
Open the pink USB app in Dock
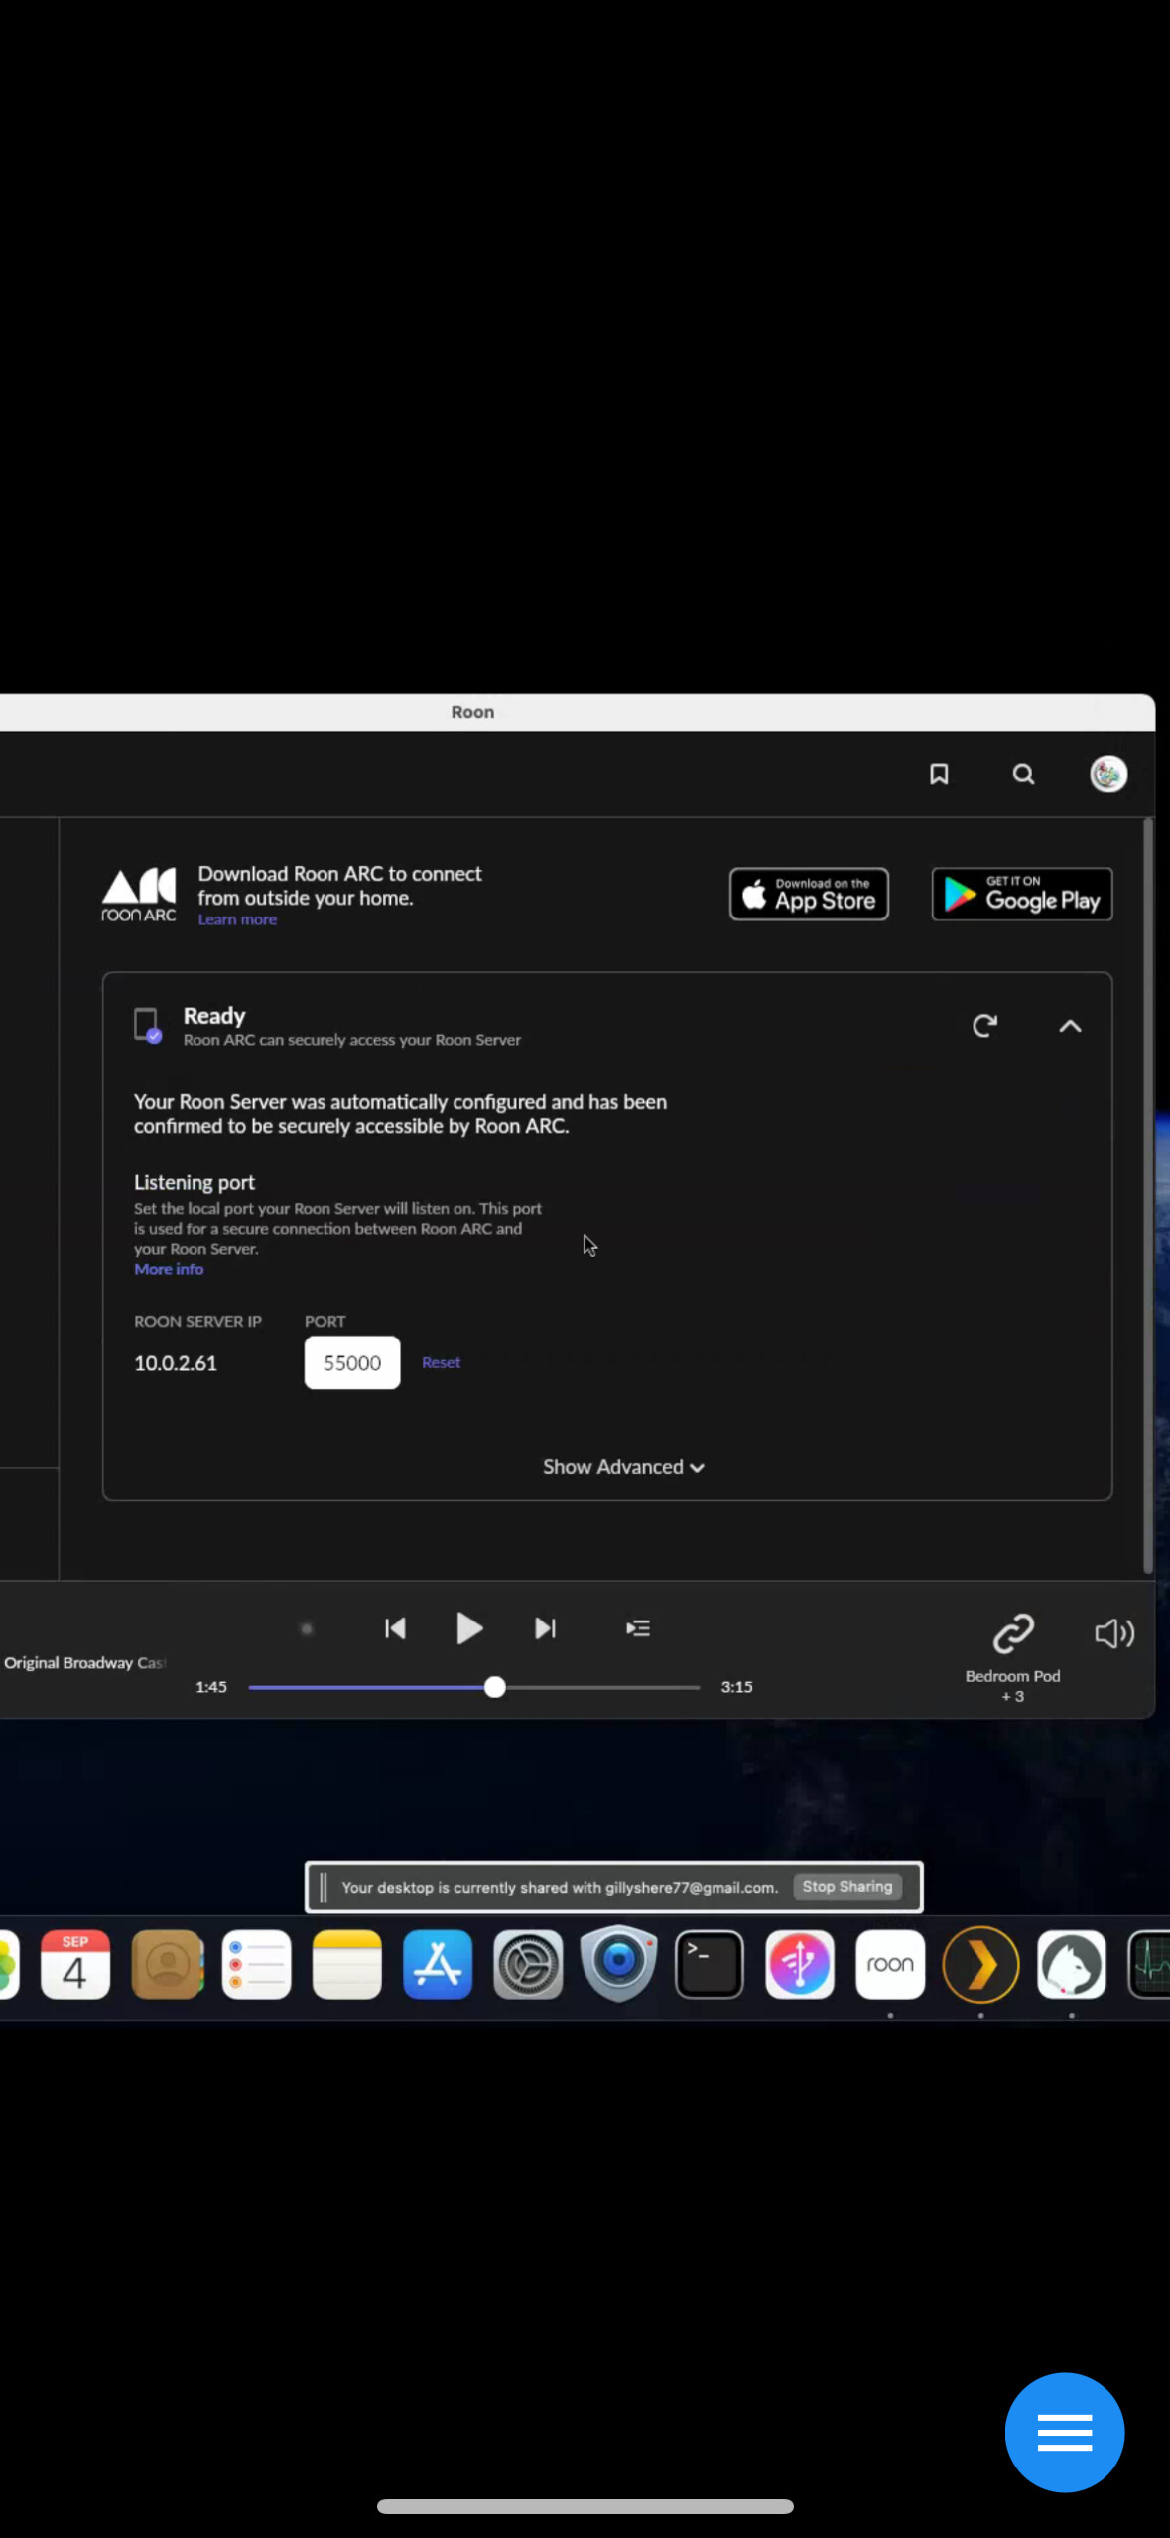[800, 1965]
